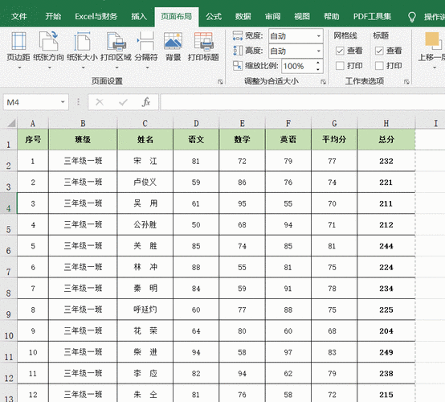Increase the 缩放比例 spinner value

[318, 63]
